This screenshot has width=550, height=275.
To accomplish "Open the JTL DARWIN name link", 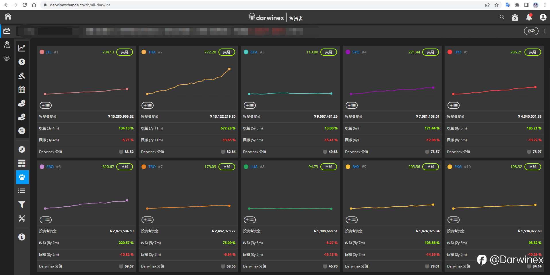I will [49, 52].
